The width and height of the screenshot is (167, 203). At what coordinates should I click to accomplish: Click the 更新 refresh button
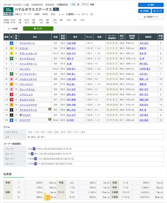point(151,5)
